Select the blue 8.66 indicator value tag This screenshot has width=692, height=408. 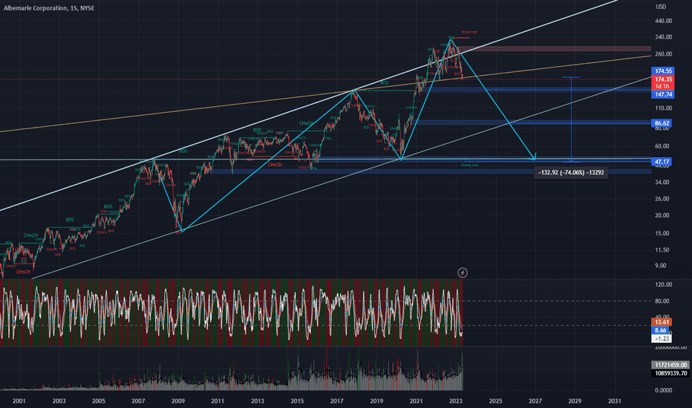[x=661, y=330]
